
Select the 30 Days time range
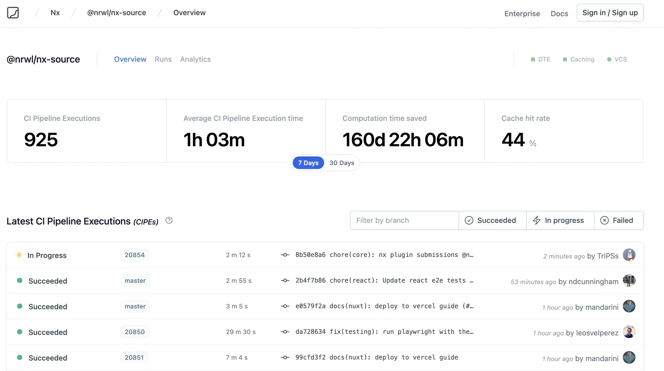pyautogui.click(x=342, y=163)
